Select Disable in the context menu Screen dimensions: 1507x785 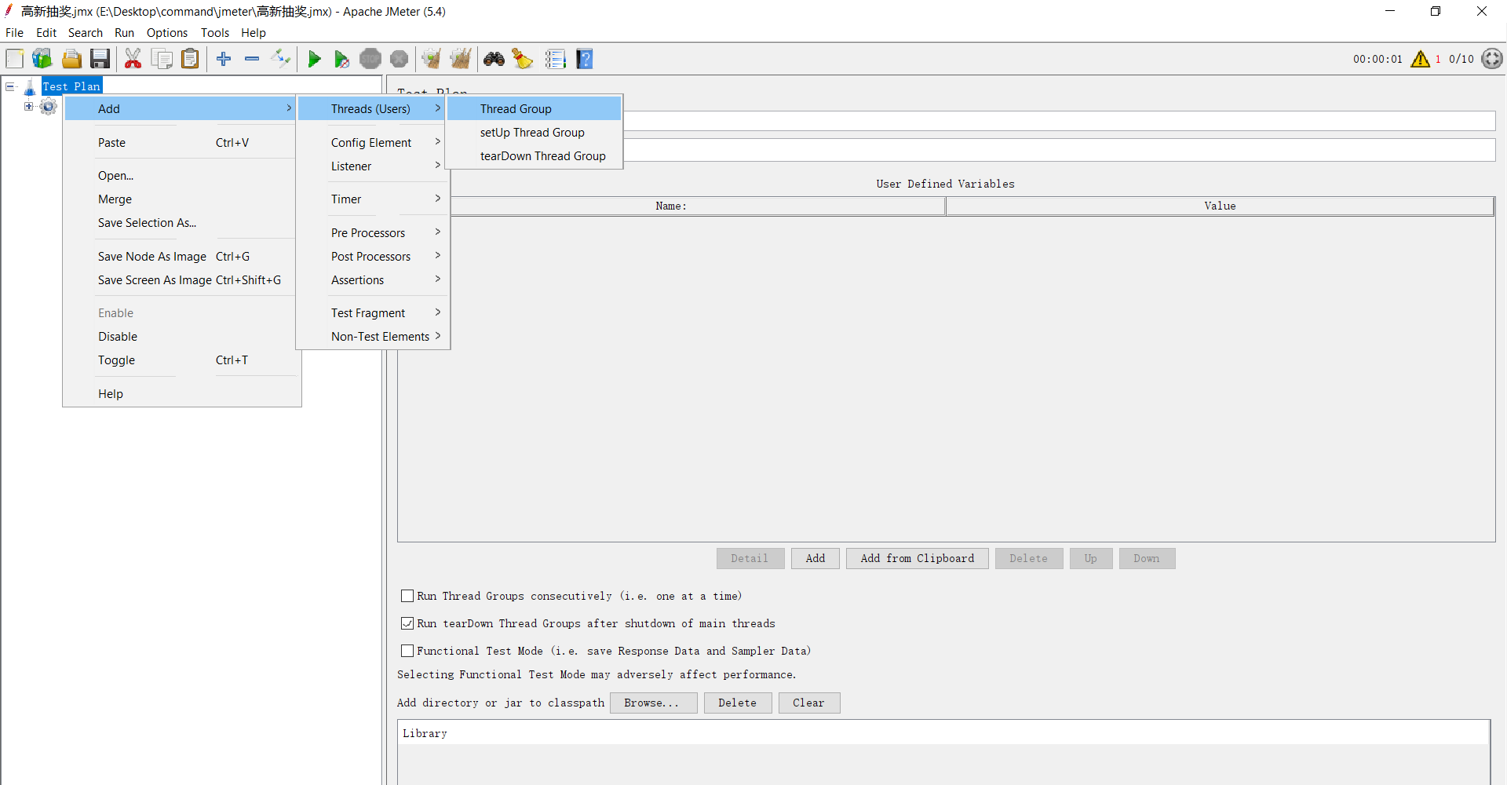tap(180, 337)
